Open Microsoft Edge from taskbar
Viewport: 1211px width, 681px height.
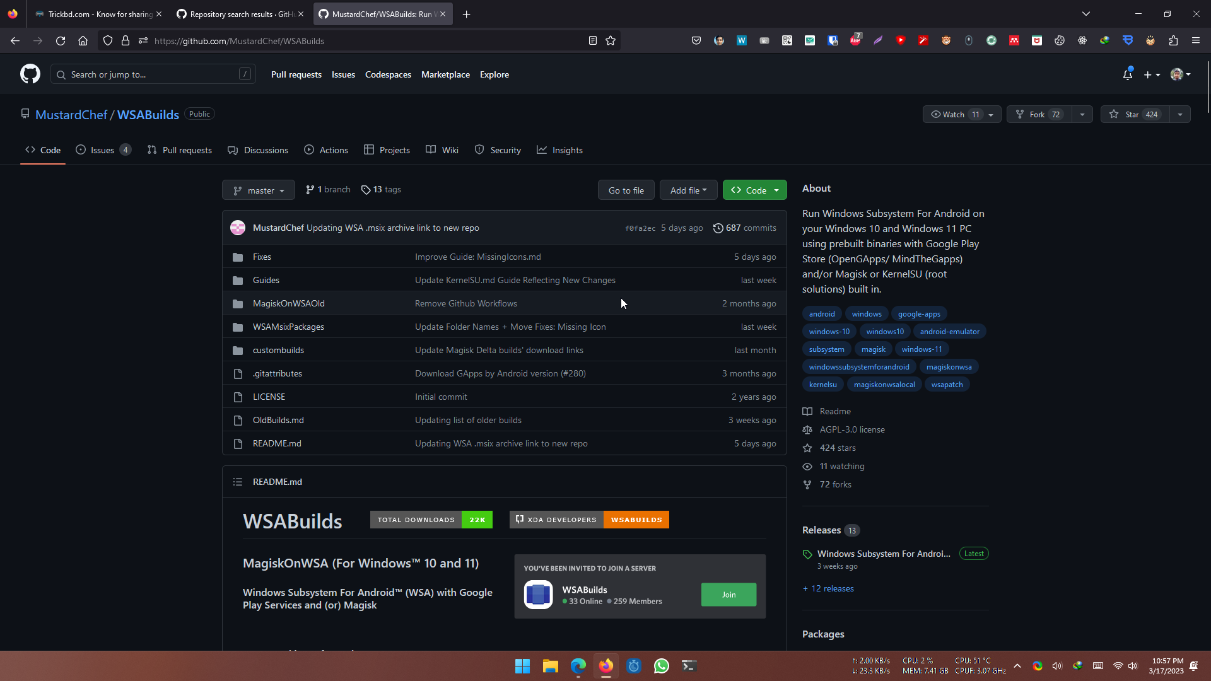coord(578,666)
